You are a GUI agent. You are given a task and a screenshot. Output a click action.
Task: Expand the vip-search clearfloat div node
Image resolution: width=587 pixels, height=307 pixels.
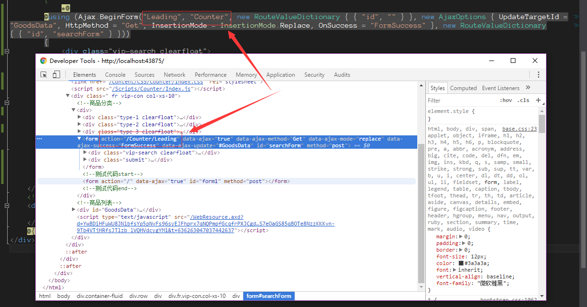(85, 153)
